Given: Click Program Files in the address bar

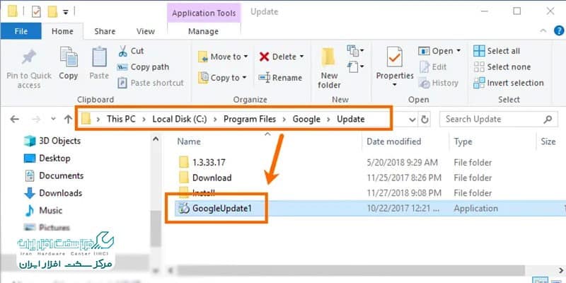Looking at the screenshot, I should click(250, 119).
